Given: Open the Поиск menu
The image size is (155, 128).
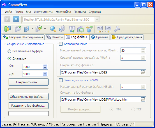Looking at the screenshot, I should (19, 12).
